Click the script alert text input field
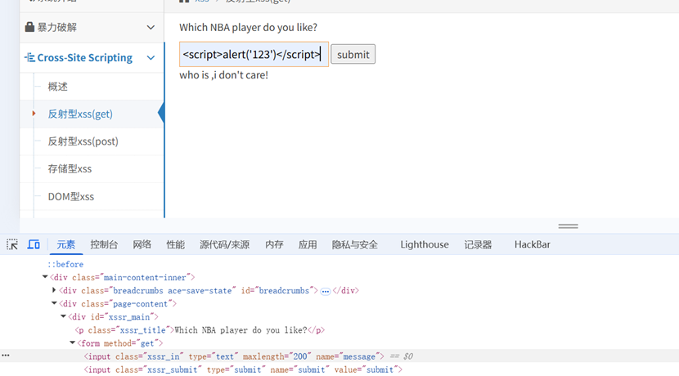 tap(254, 55)
